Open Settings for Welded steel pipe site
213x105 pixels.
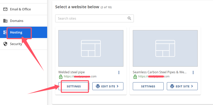[x=74, y=86]
